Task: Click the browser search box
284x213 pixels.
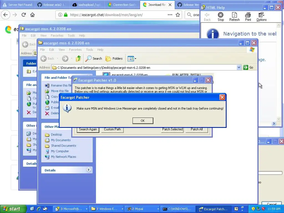Action: tap(192, 15)
